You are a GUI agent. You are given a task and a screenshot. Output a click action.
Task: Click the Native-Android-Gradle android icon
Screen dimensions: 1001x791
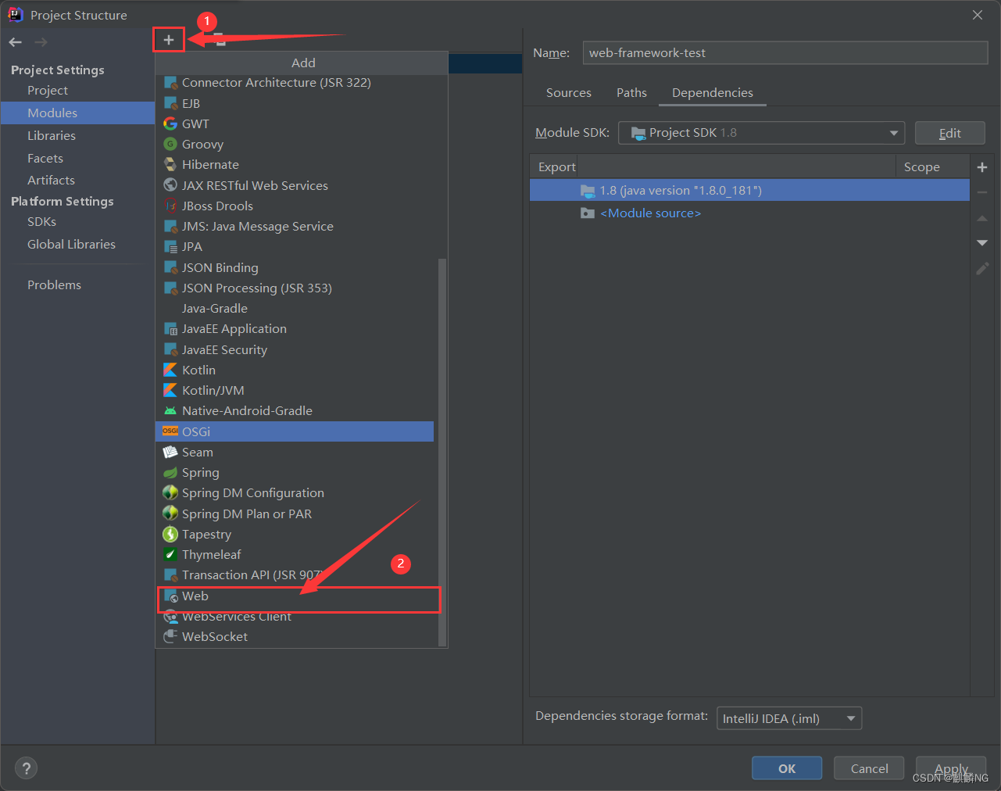170,410
